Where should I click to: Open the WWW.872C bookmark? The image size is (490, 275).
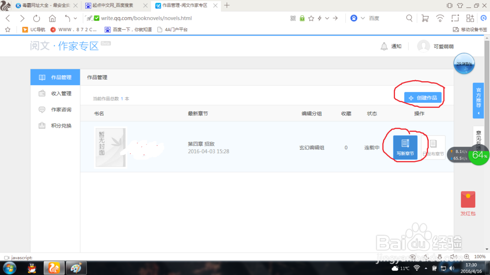pyautogui.click(x=73, y=30)
